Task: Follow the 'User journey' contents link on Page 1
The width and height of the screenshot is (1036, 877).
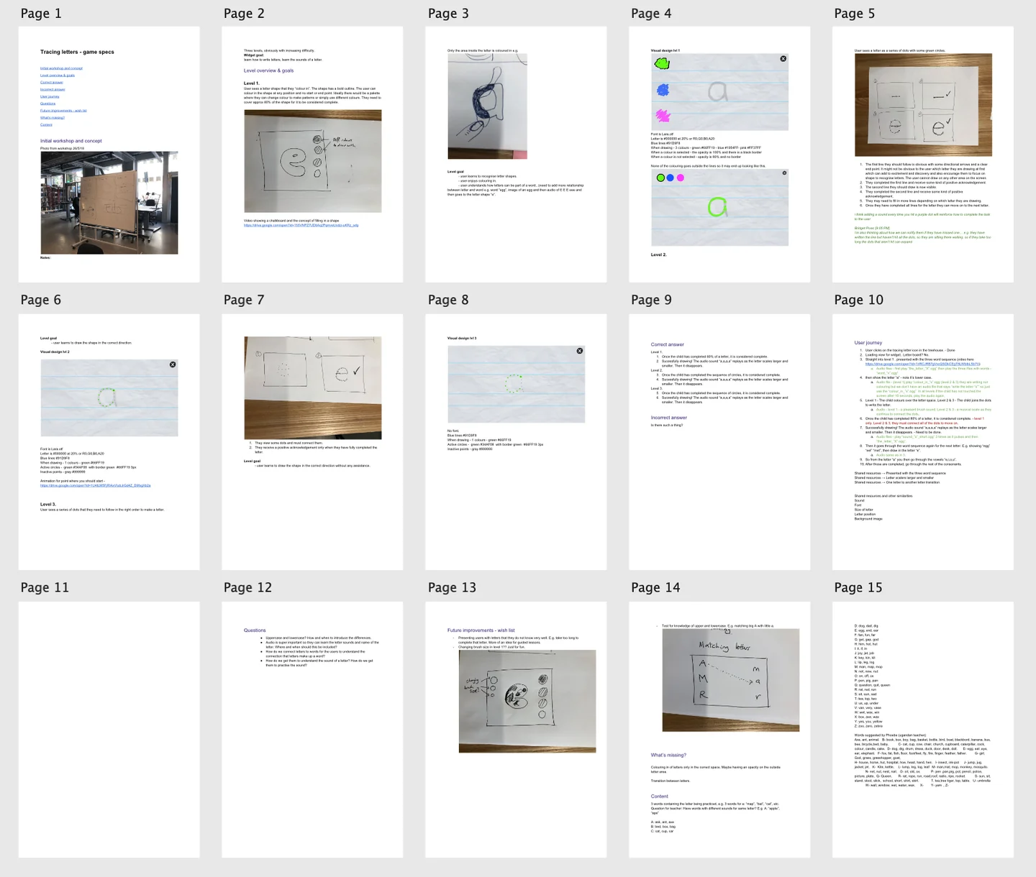Action: (50, 96)
